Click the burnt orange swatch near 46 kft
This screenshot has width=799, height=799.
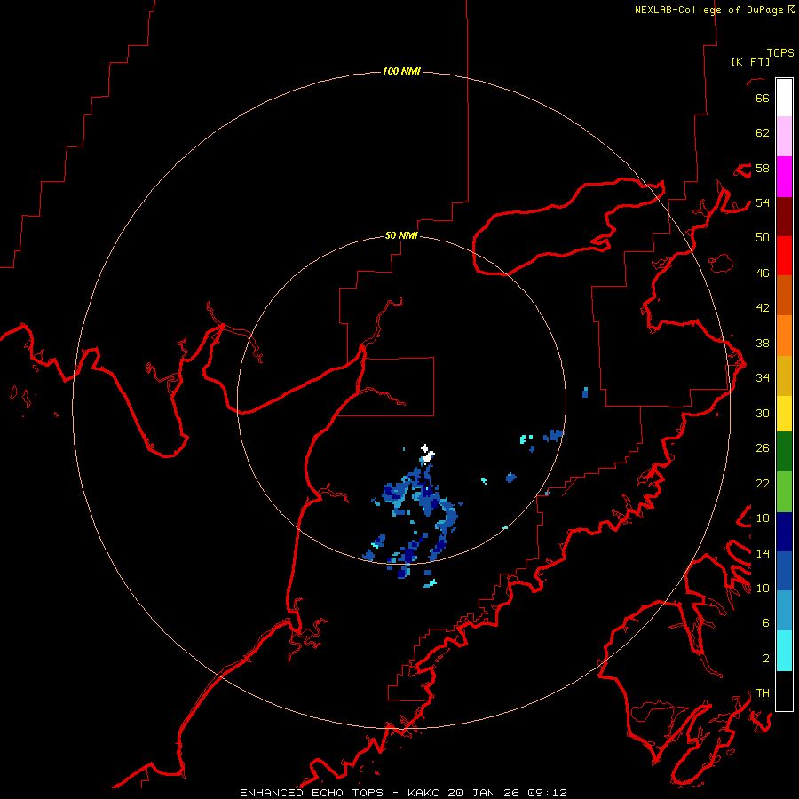click(x=784, y=295)
